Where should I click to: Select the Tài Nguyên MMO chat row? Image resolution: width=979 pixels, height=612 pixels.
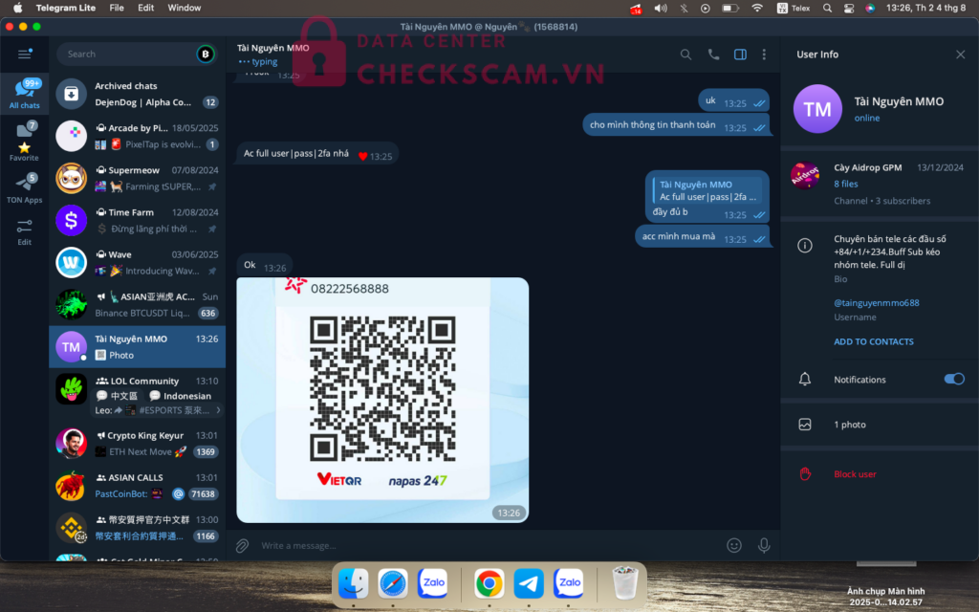(138, 346)
